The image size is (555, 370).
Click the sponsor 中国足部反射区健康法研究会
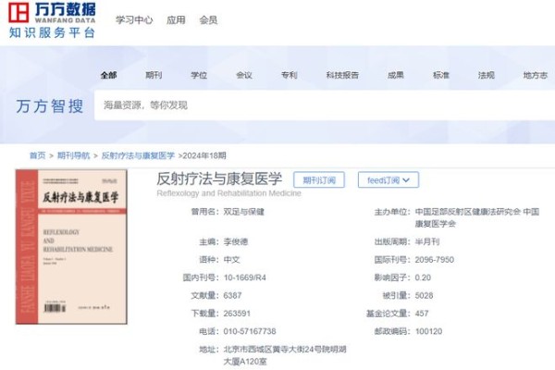(x=468, y=212)
